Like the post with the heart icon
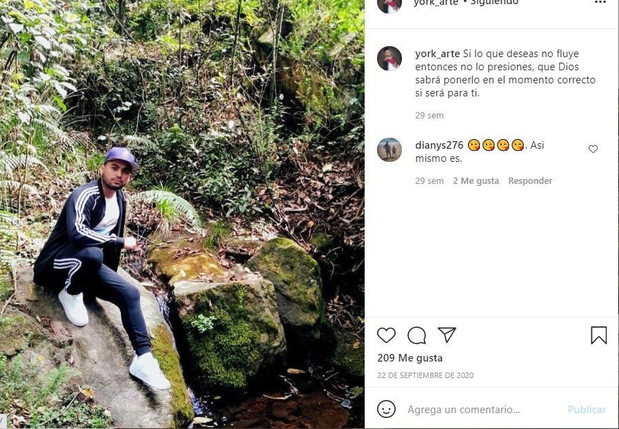Screen dimensions: 619x429 (387, 335)
